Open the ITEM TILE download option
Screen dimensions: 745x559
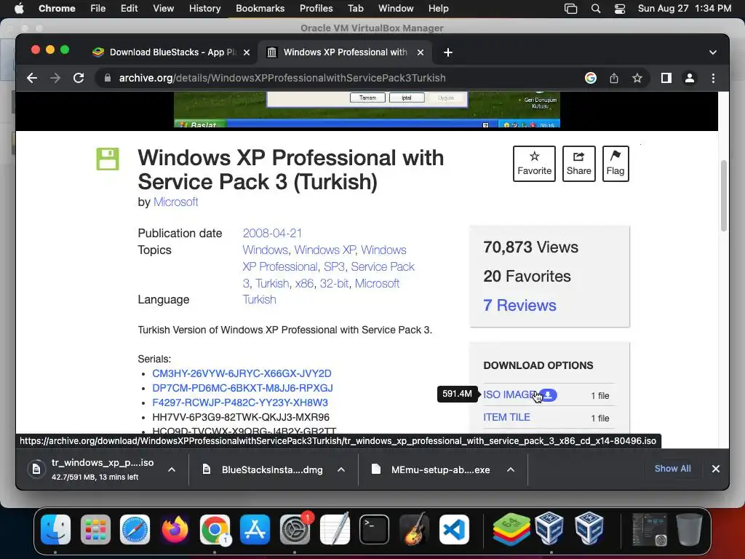(x=506, y=417)
